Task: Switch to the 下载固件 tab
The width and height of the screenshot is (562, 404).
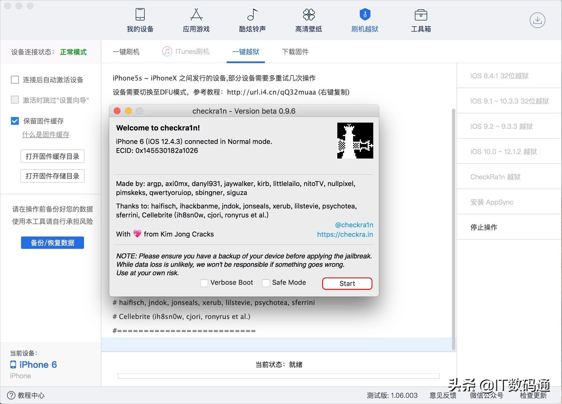Action: click(x=295, y=52)
